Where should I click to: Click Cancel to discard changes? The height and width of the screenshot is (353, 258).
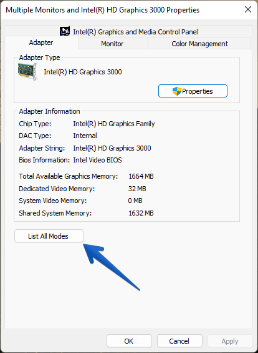point(179,341)
